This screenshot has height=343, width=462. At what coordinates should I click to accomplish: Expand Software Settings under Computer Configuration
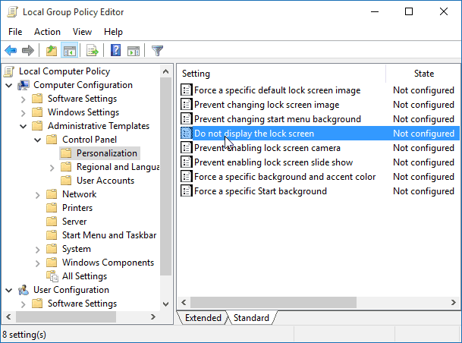tap(24, 99)
